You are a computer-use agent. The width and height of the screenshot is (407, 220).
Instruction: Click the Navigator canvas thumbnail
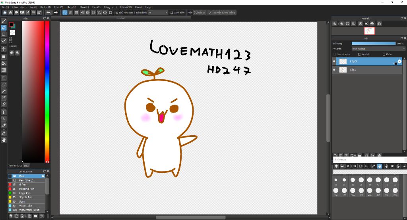coord(369,31)
